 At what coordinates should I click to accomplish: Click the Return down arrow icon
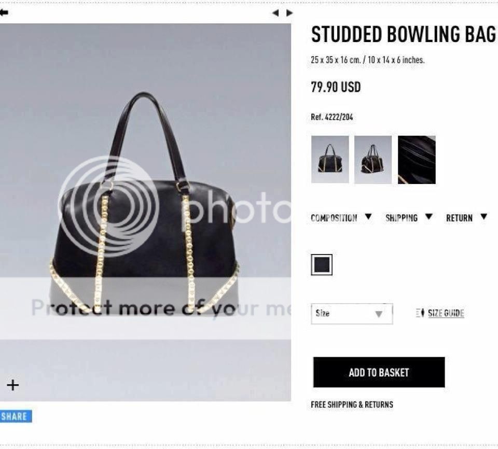pyautogui.click(x=483, y=217)
